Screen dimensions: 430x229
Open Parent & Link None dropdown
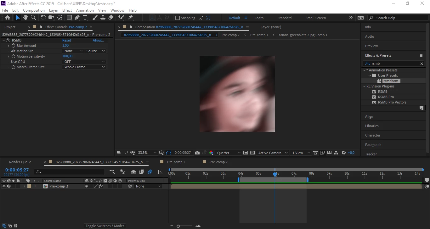click(x=148, y=186)
